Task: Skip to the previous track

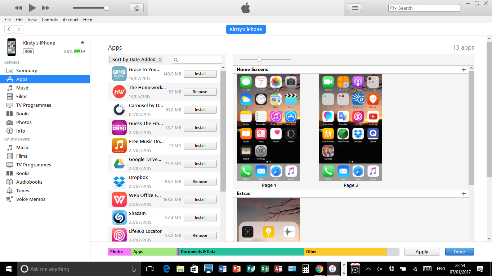Action: [x=18, y=8]
